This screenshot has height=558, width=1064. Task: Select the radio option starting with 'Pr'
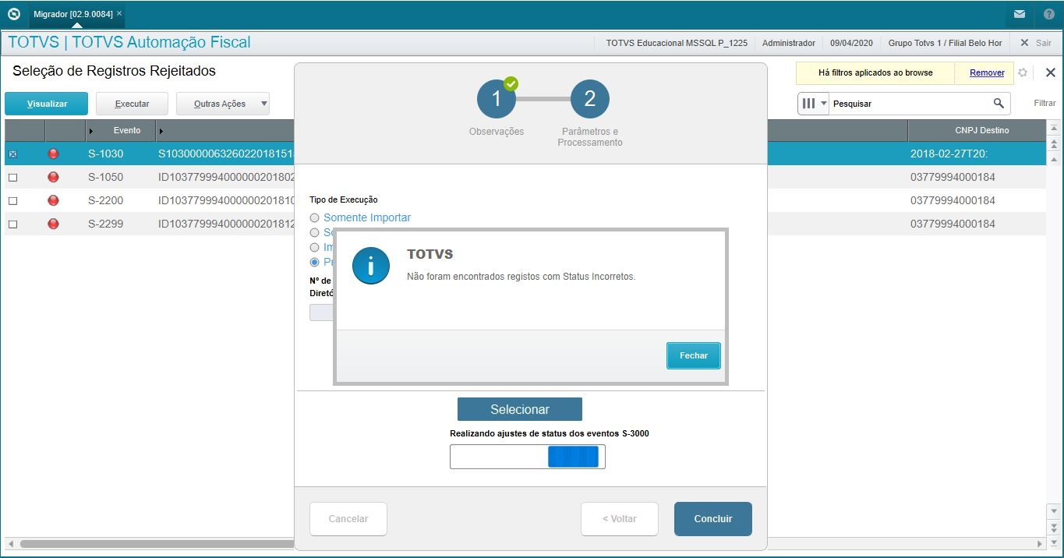coord(314,262)
